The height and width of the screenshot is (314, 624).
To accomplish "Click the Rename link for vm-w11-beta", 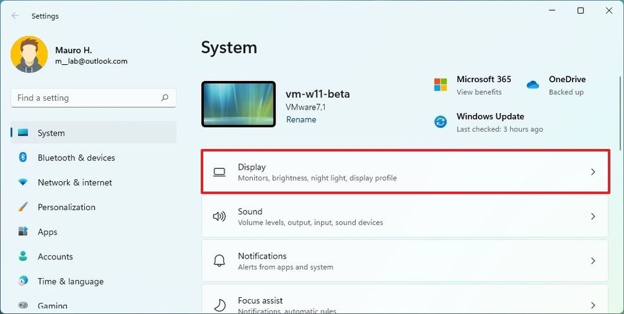I will 301,119.
